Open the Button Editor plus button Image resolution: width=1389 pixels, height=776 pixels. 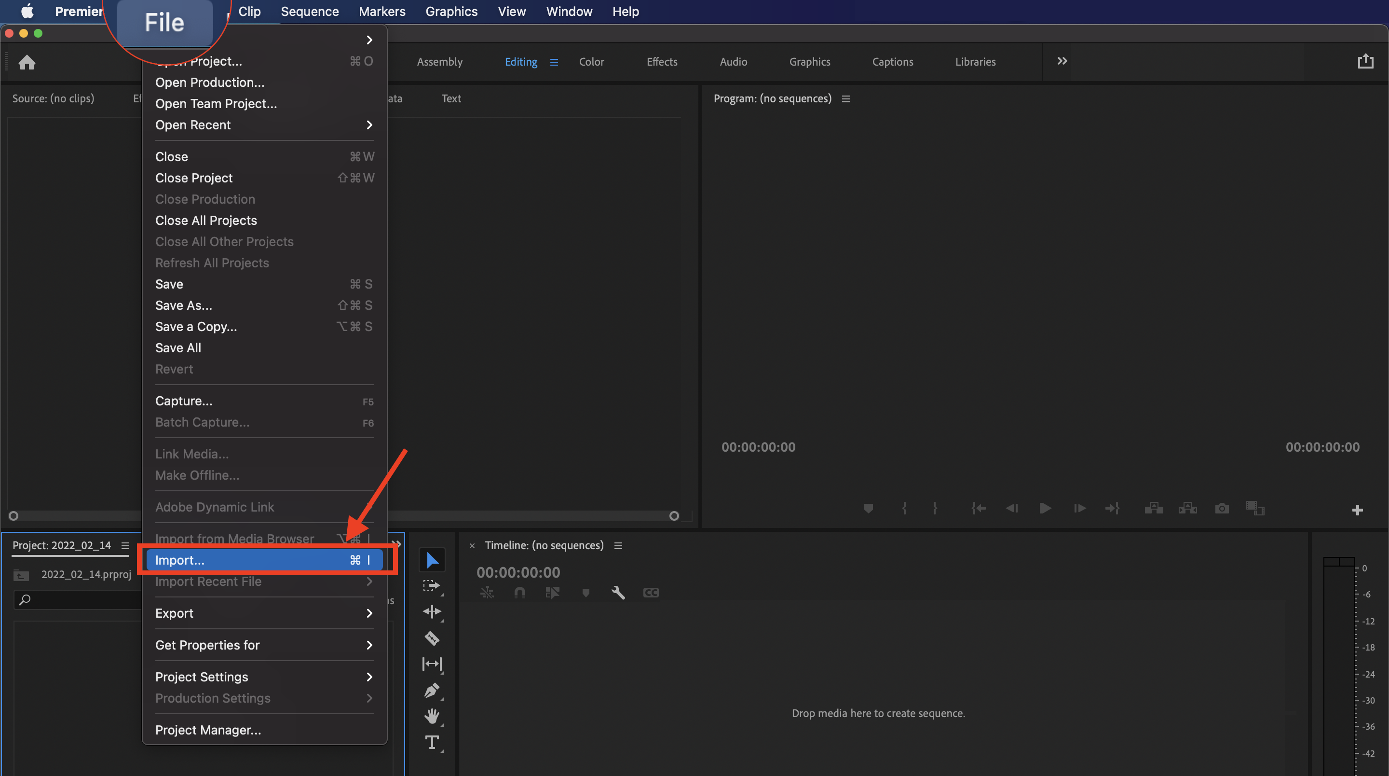click(x=1357, y=510)
